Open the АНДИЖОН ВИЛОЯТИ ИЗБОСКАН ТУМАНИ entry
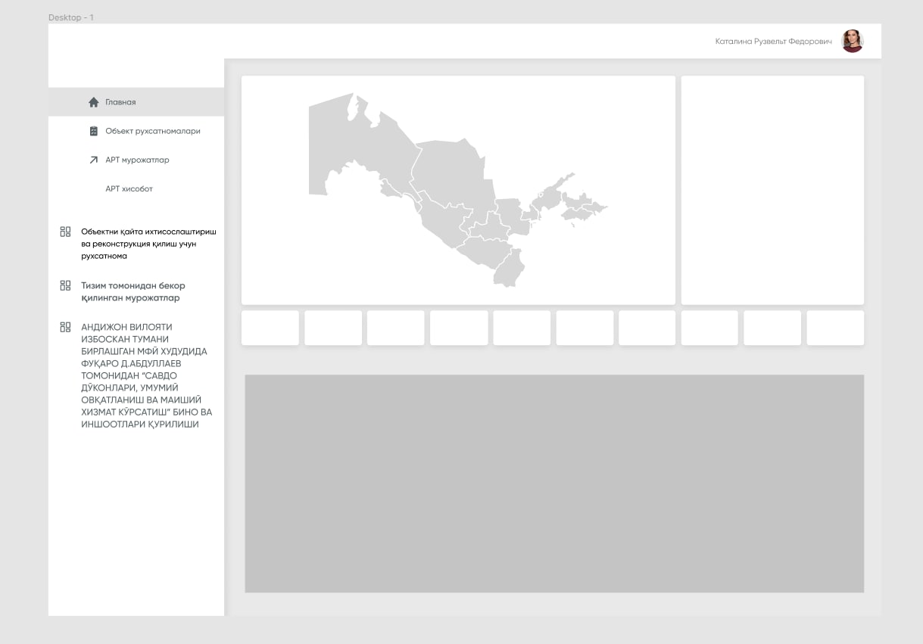 (x=147, y=375)
